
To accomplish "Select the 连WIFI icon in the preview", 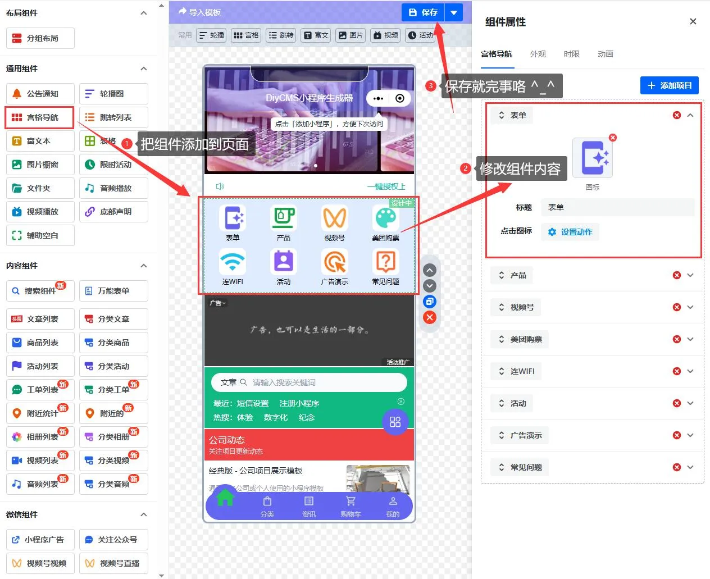I will [233, 263].
